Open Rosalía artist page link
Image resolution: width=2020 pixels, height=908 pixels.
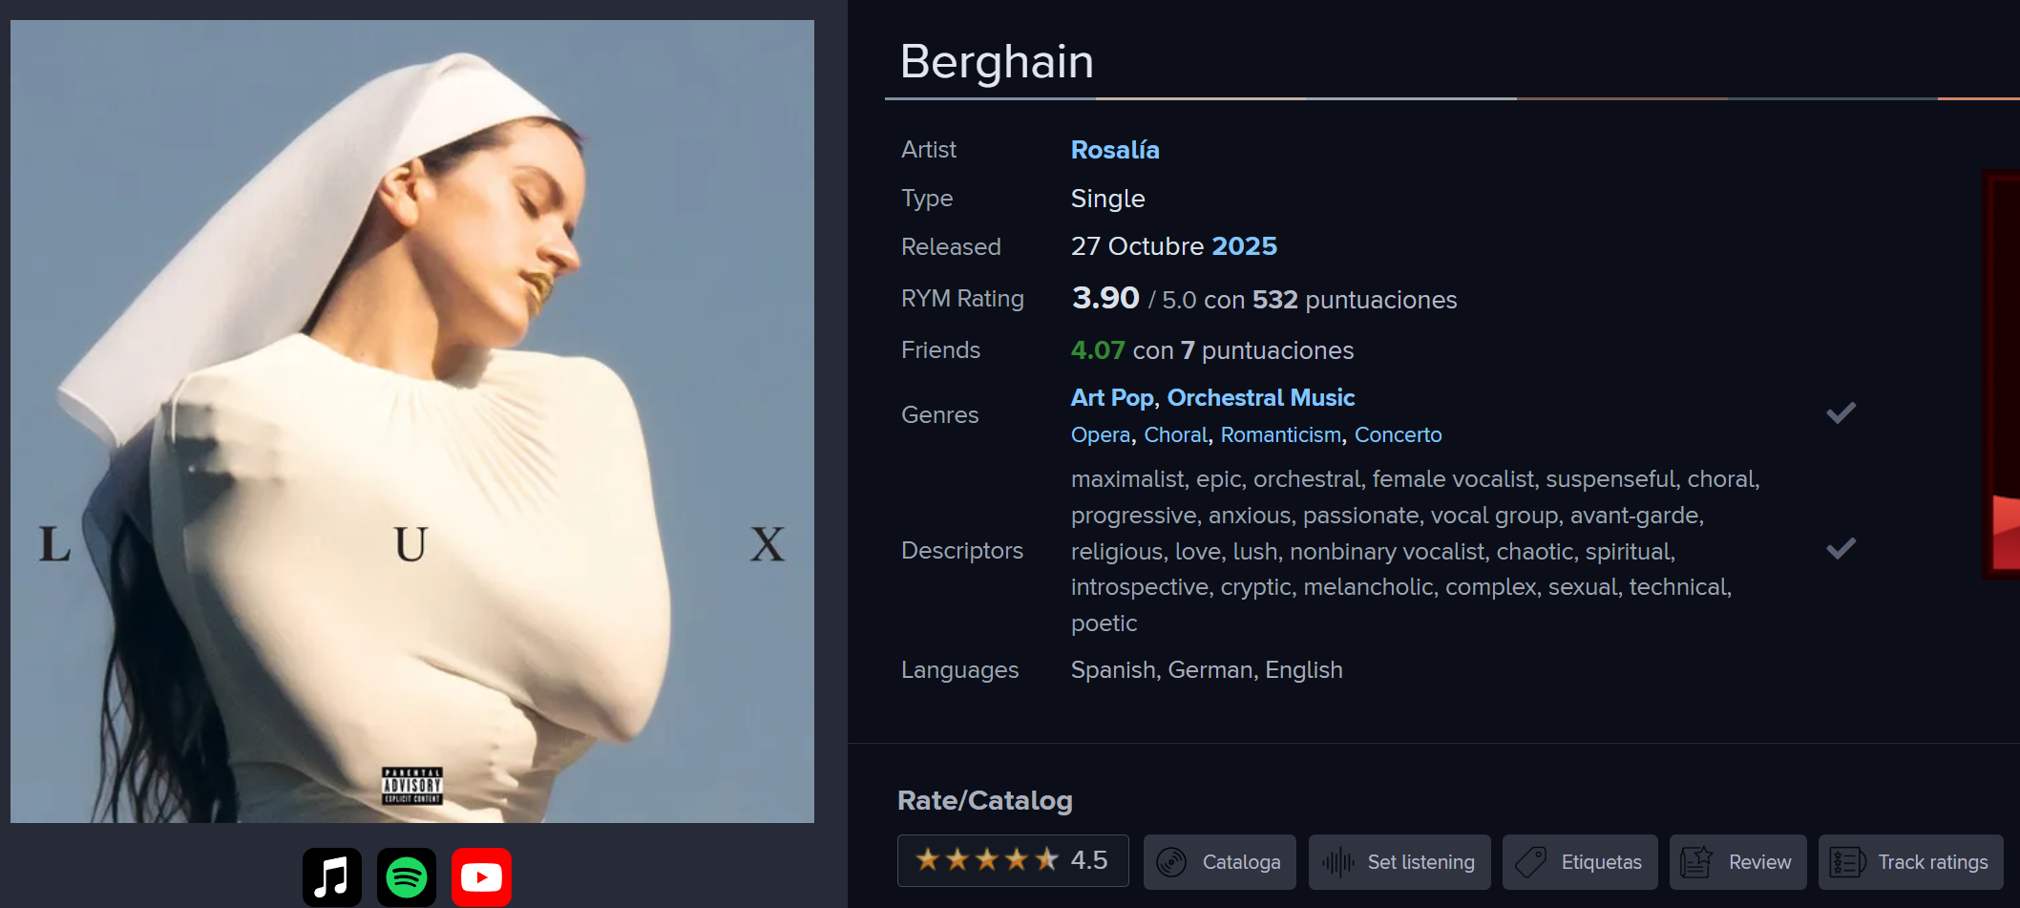click(x=1114, y=150)
